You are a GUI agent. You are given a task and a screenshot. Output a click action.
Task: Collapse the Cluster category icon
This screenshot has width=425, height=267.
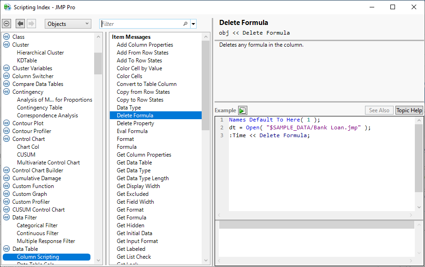(x=6, y=44)
